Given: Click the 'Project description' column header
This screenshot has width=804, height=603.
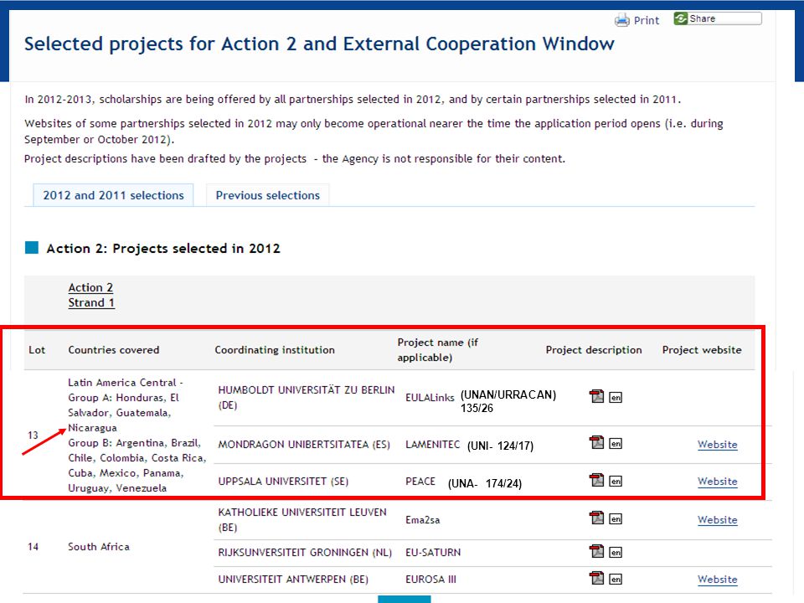Looking at the screenshot, I should pyautogui.click(x=594, y=350).
